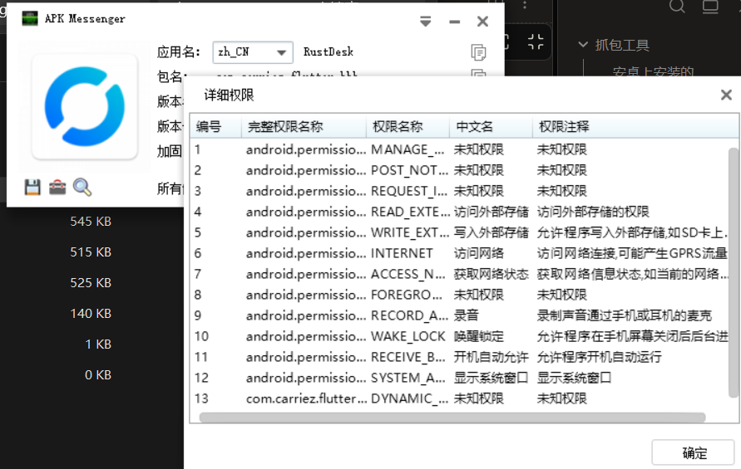Select SYSTEM_A... permission row

(459, 378)
